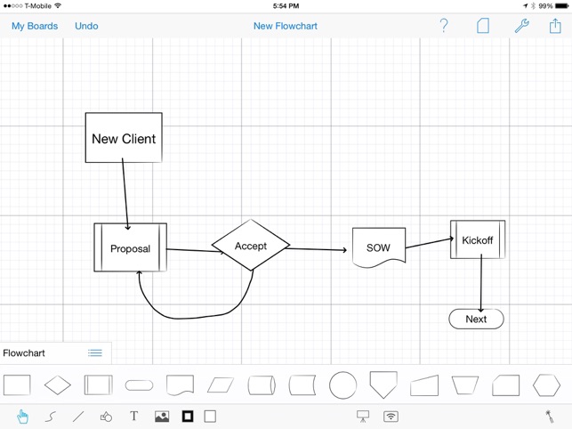Screen dimensions: 572x429
Task: Open the page template icon
Action: click(x=483, y=26)
